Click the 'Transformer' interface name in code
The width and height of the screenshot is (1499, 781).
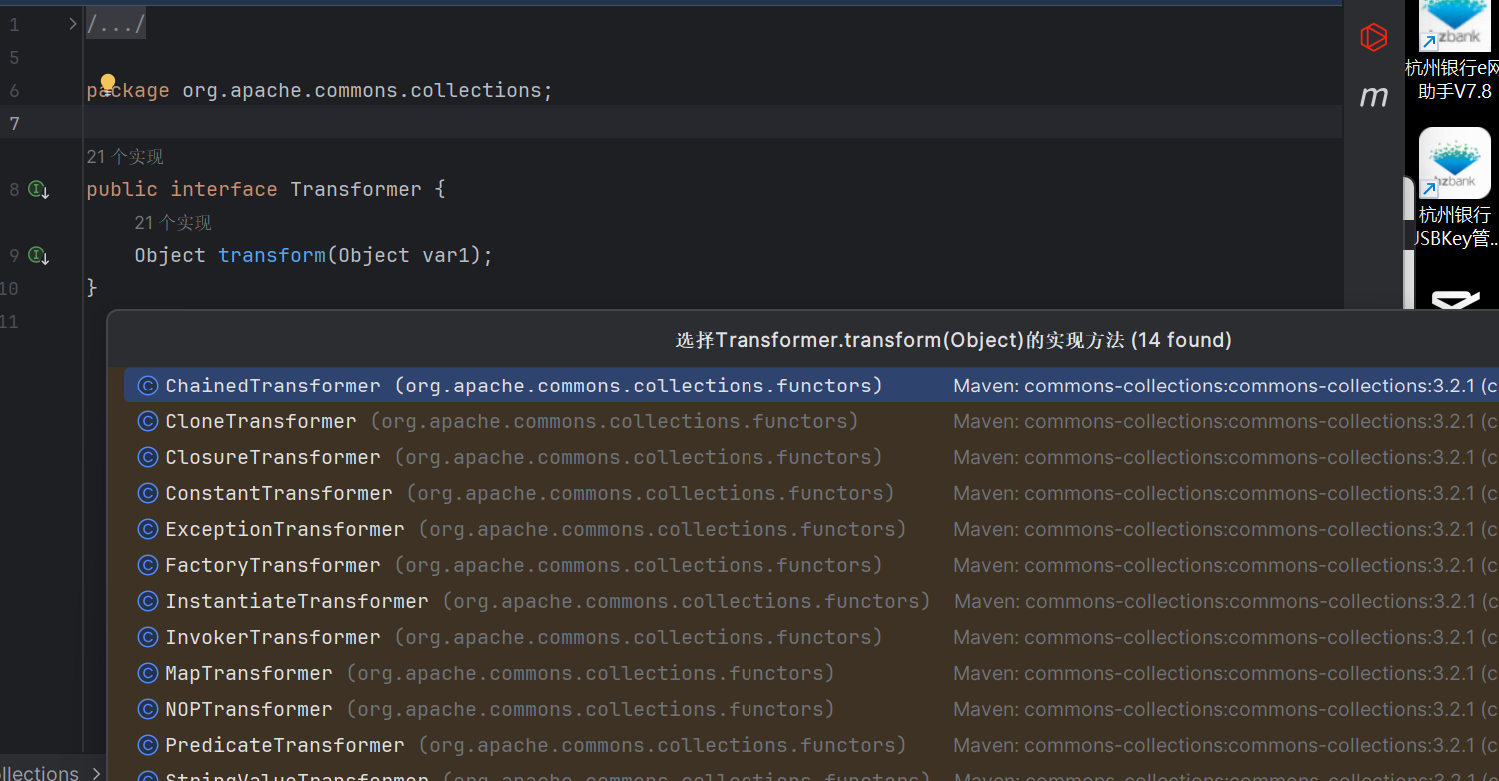tap(356, 189)
